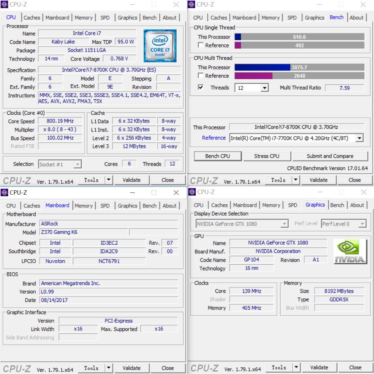Screen dimensions: 374x374
Task: Click the Board Manuf. value NVIDIA Corporation
Action: (x=278, y=251)
